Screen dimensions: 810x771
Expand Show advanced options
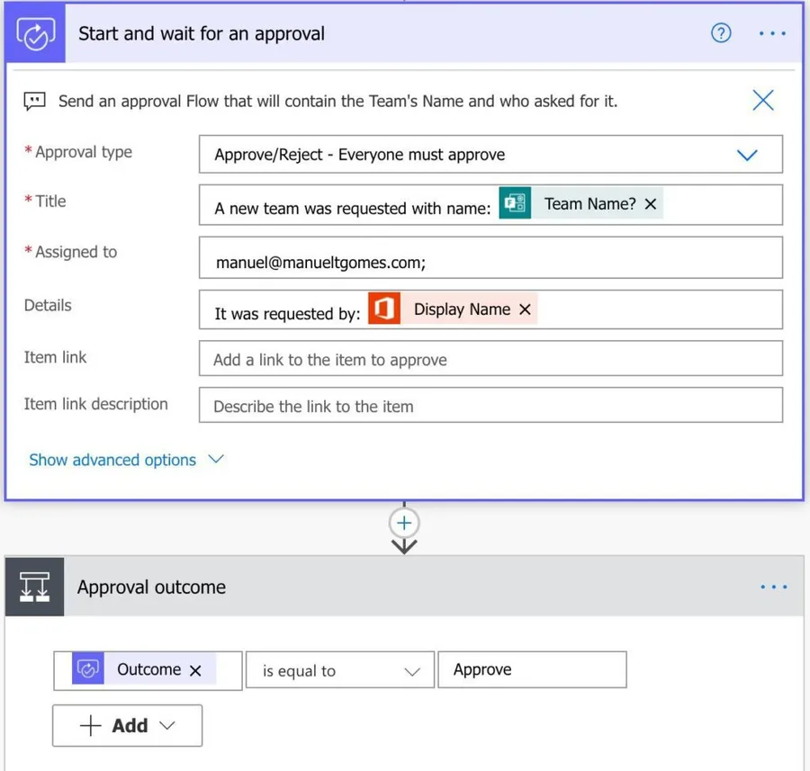[x=126, y=460]
